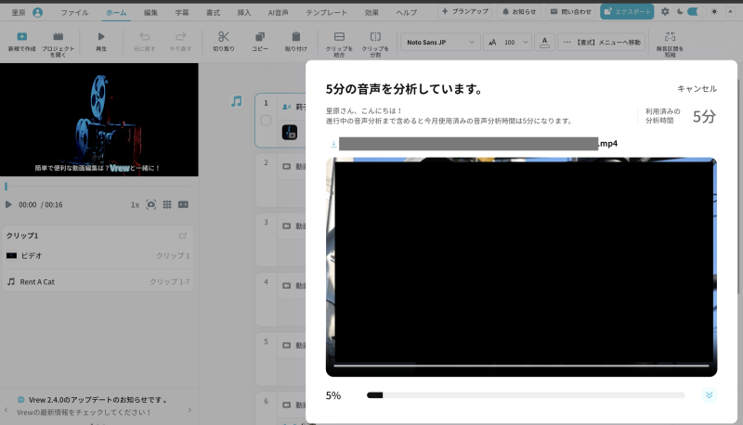Expand details with the double-chevron beside progress bar
The height and width of the screenshot is (425, 743).
(710, 394)
